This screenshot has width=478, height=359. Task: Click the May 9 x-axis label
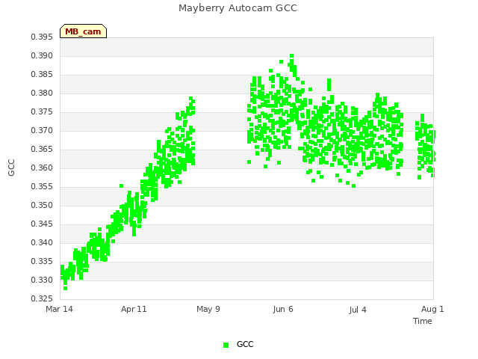tap(208, 309)
